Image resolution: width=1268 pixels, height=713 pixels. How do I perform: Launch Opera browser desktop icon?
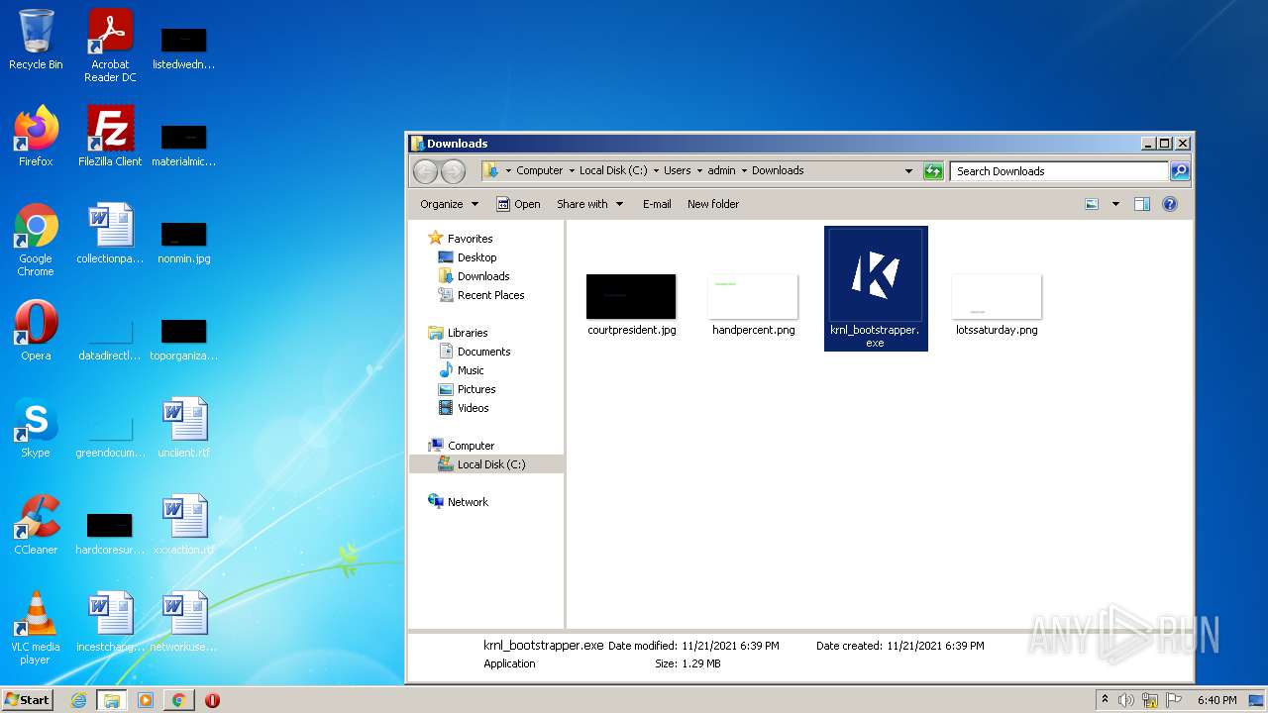36,331
